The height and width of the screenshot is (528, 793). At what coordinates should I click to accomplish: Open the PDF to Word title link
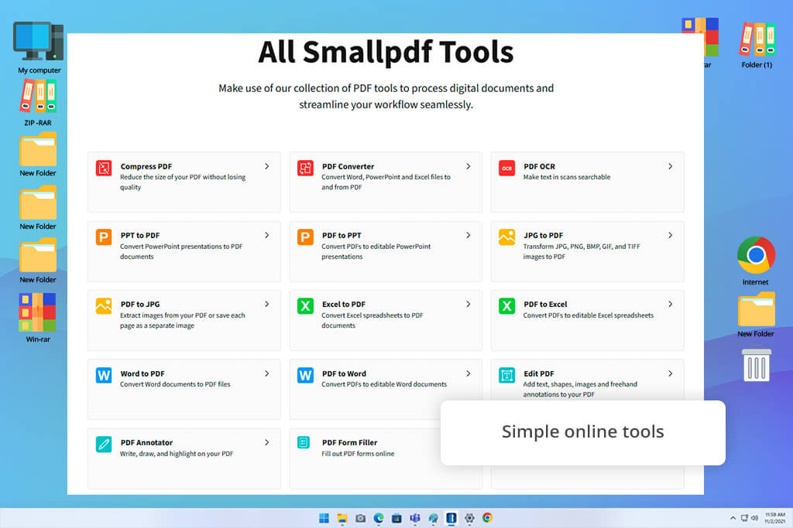pyautogui.click(x=344, y=373)
